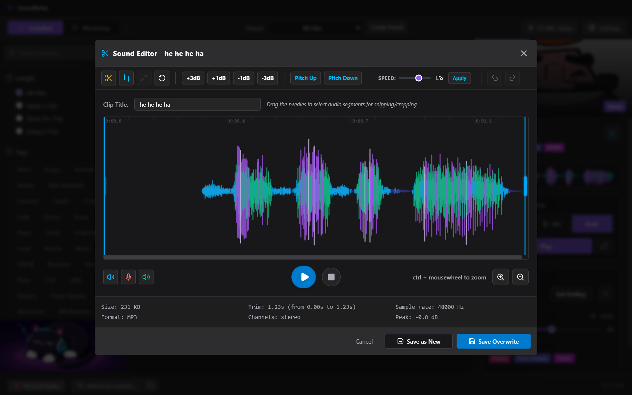The height and width of the screenshot is (395, 632).
Task: Click the reset rotate-arrow icon
Action: [x=162, y=78]
